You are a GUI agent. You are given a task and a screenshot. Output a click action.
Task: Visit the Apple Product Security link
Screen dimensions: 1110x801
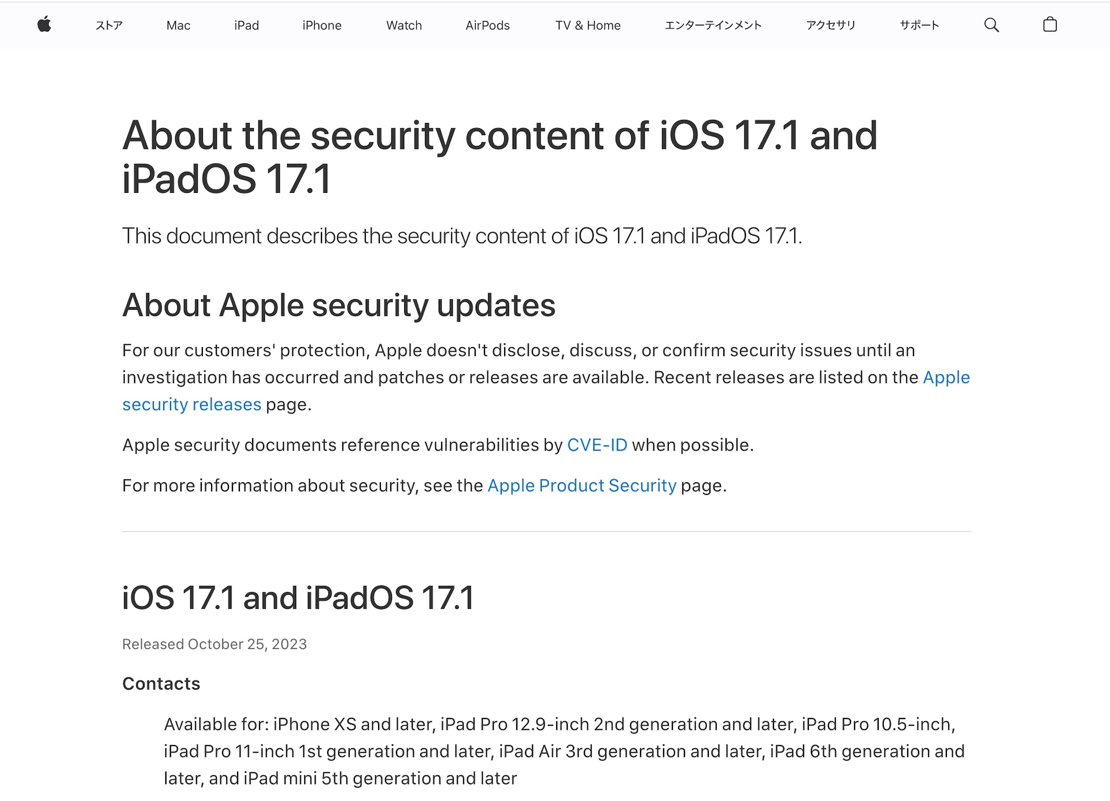pos(582,485)
